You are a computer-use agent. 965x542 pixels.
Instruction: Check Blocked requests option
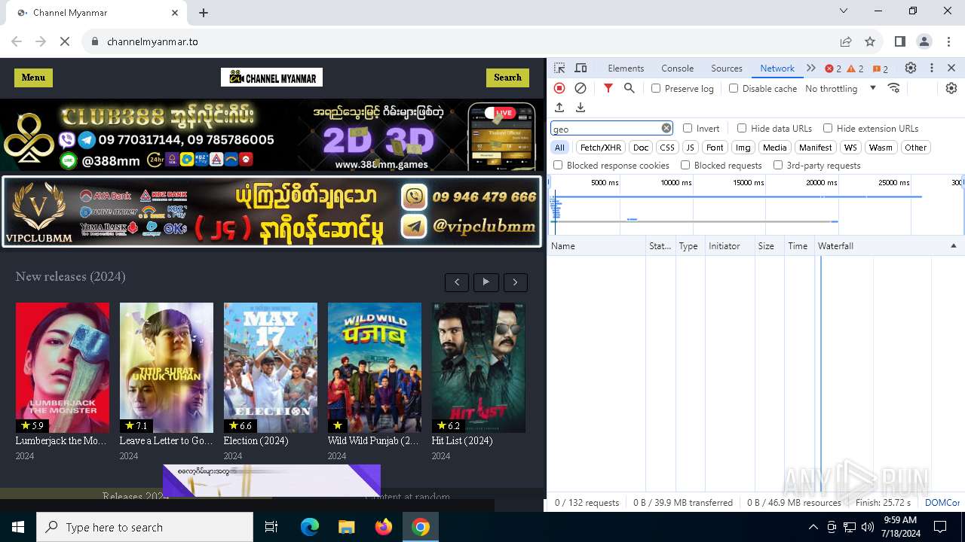[685, 165]
